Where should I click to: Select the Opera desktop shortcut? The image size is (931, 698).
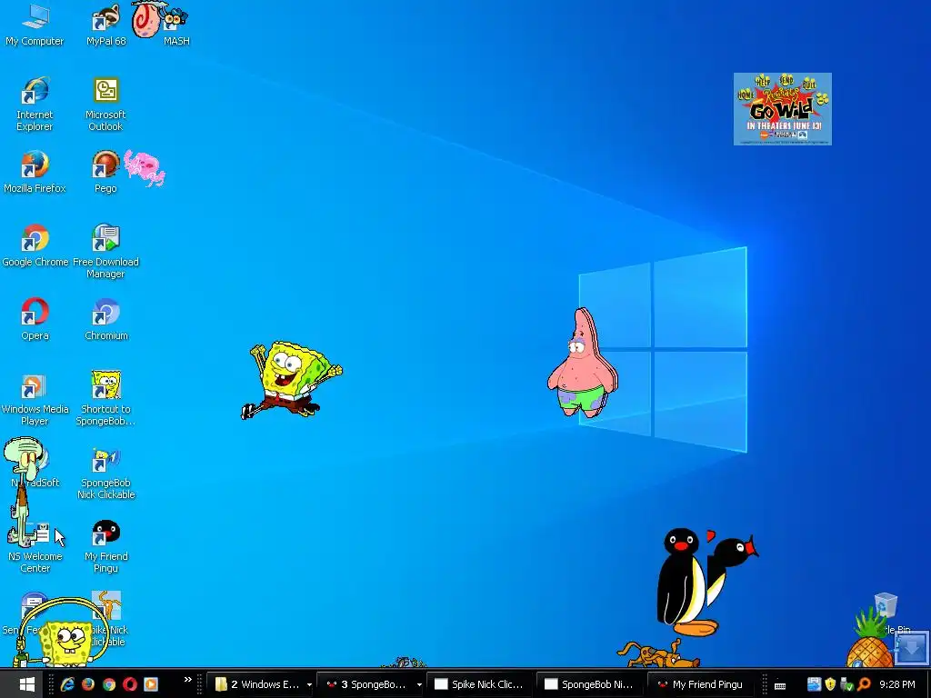click(x=35, y=319)
